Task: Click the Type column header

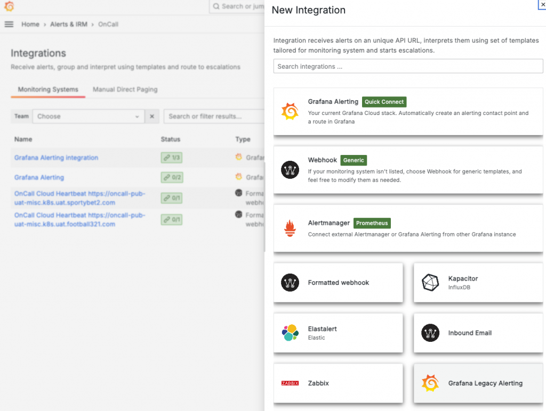Action: pos(243,139)
